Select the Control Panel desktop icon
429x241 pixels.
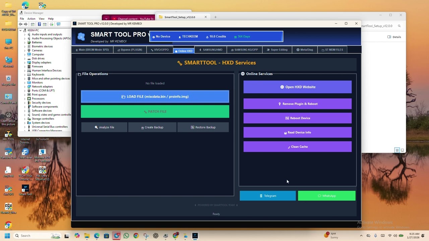8,98
